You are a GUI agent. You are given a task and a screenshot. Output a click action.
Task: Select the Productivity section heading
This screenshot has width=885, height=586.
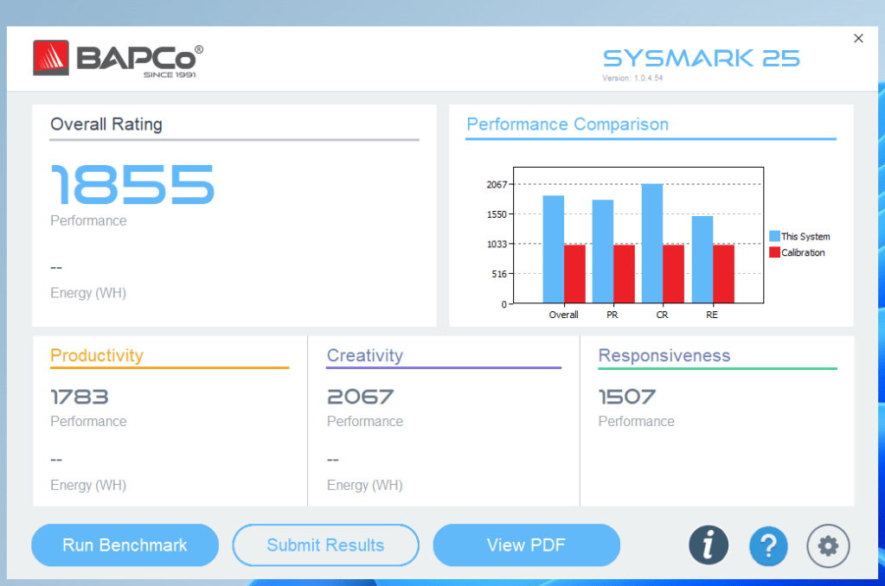click(x=97, y=355)
